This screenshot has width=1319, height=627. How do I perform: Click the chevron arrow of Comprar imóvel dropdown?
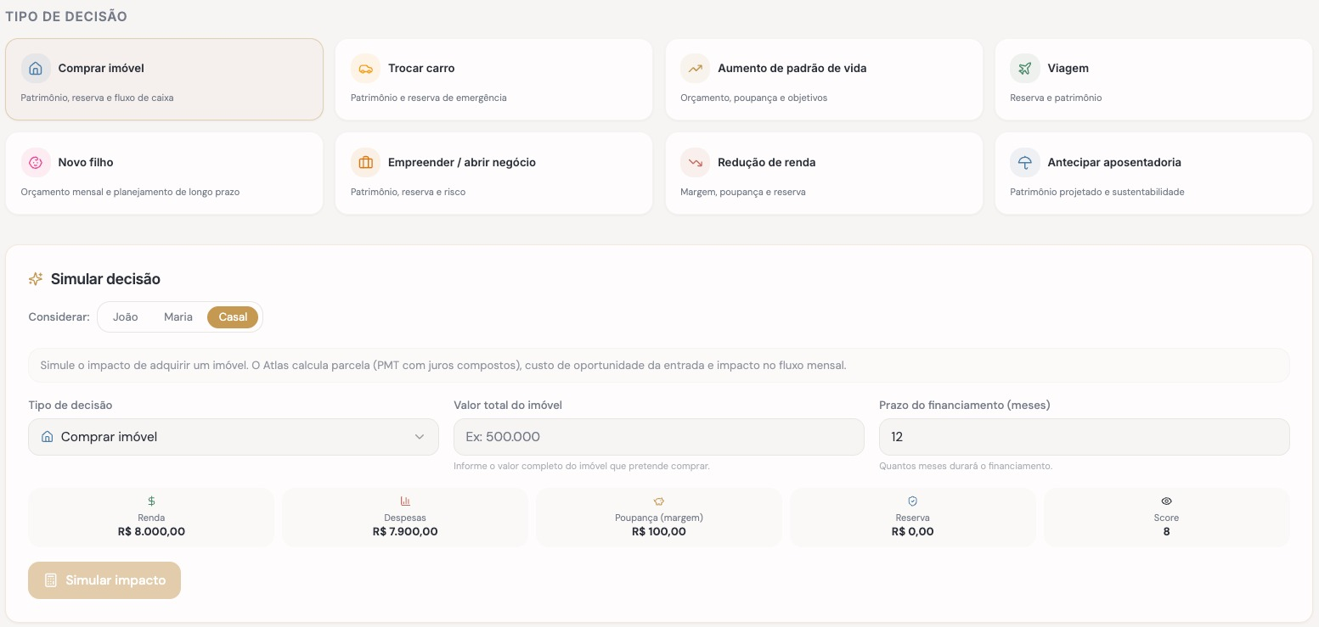(x=420, y=437)
